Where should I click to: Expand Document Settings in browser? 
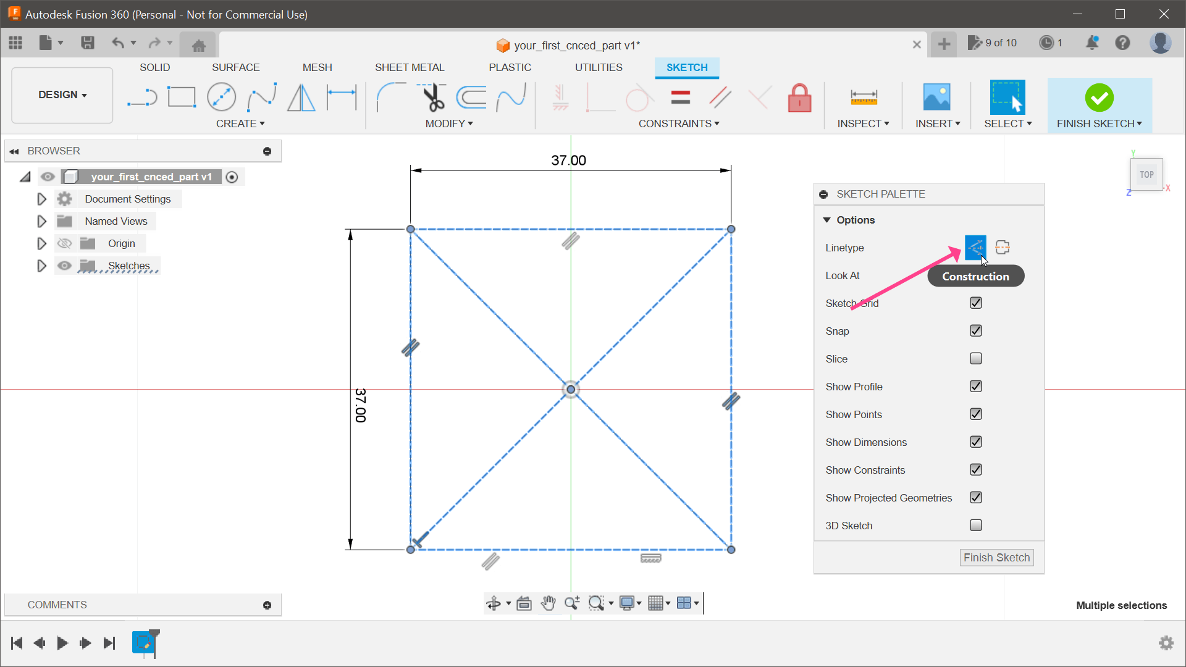[41, 199]
